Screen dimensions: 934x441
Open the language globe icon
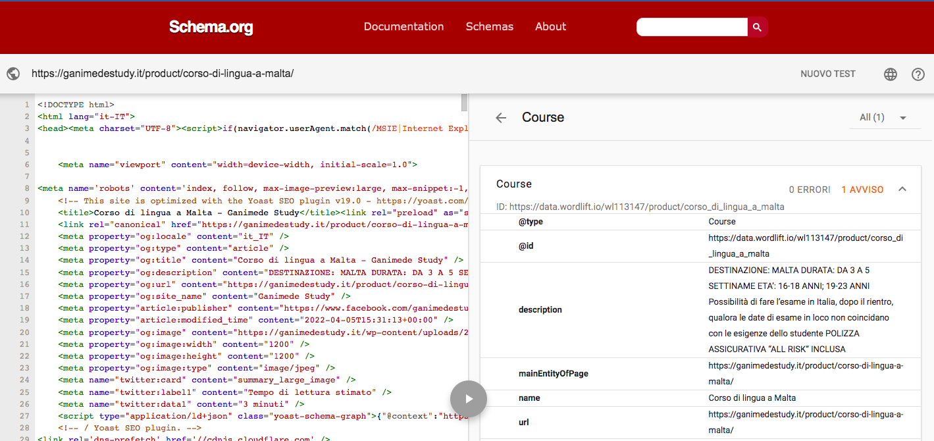tap(890, 74)
